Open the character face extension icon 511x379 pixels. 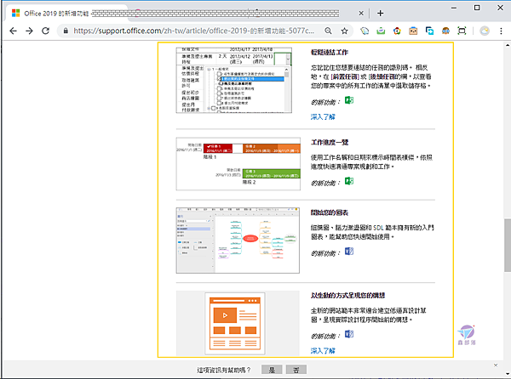[445, 31]
